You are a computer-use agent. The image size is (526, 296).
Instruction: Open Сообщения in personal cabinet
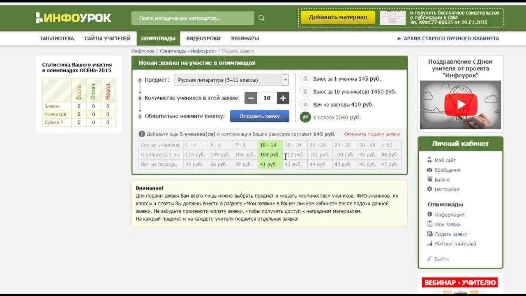tap(448, 170)
